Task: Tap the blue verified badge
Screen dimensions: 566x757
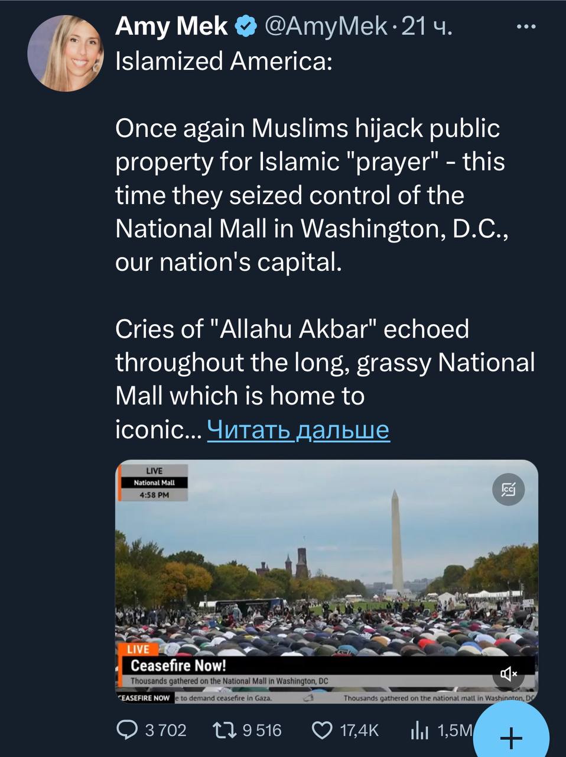Action: point(246,27)
